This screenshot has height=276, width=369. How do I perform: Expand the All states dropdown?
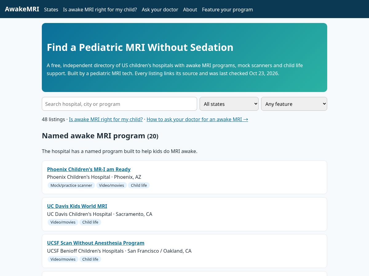pos(229,104)
